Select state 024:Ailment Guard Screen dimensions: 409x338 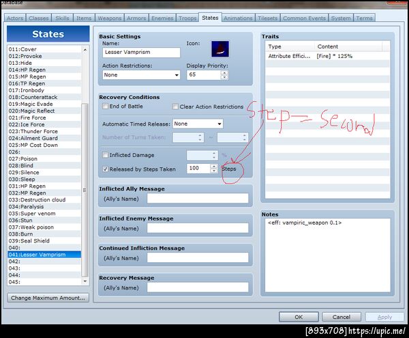click(44, 138)
